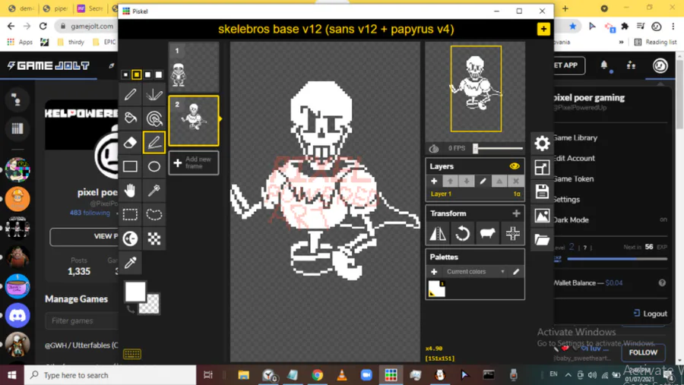
Task: Select the Rectangle selection tool
Action: 130,214
